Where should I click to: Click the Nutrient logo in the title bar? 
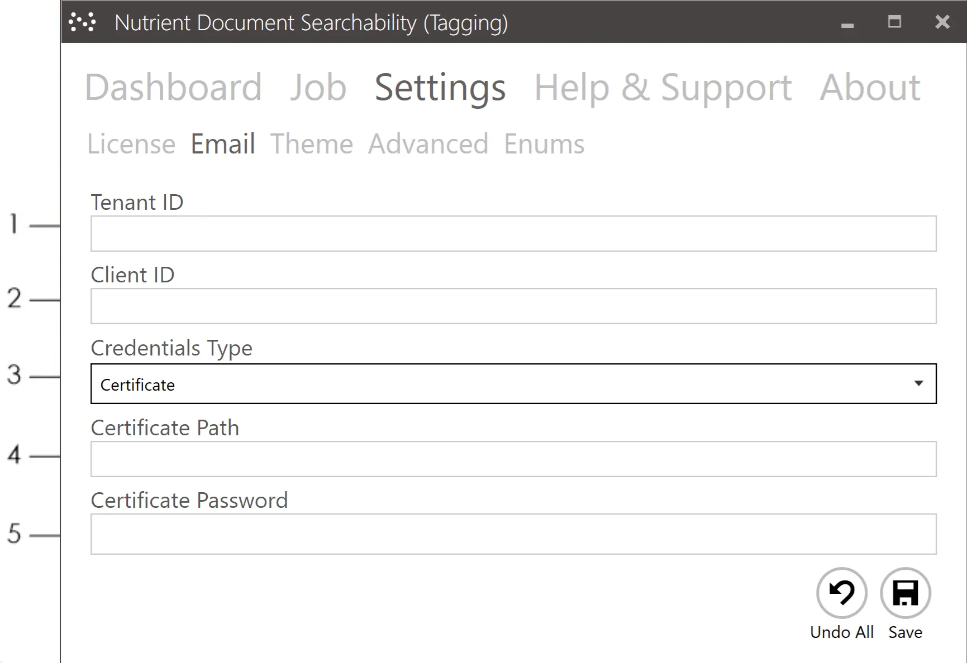click(82, 22)
